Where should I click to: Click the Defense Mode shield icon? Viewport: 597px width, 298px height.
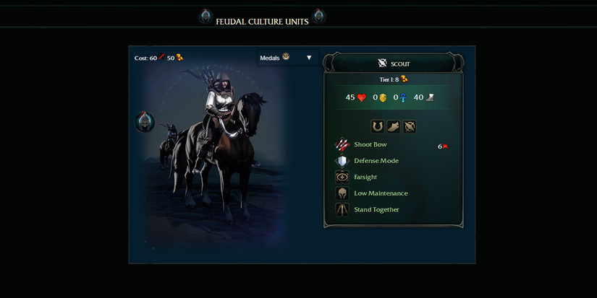342,161
